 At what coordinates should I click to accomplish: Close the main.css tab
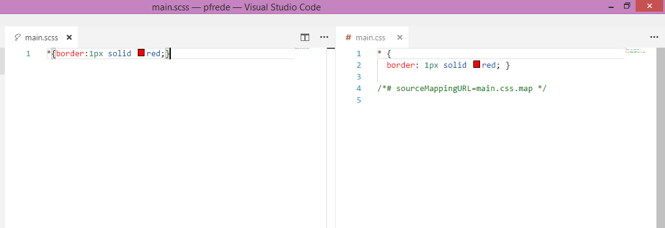(399, 37)
